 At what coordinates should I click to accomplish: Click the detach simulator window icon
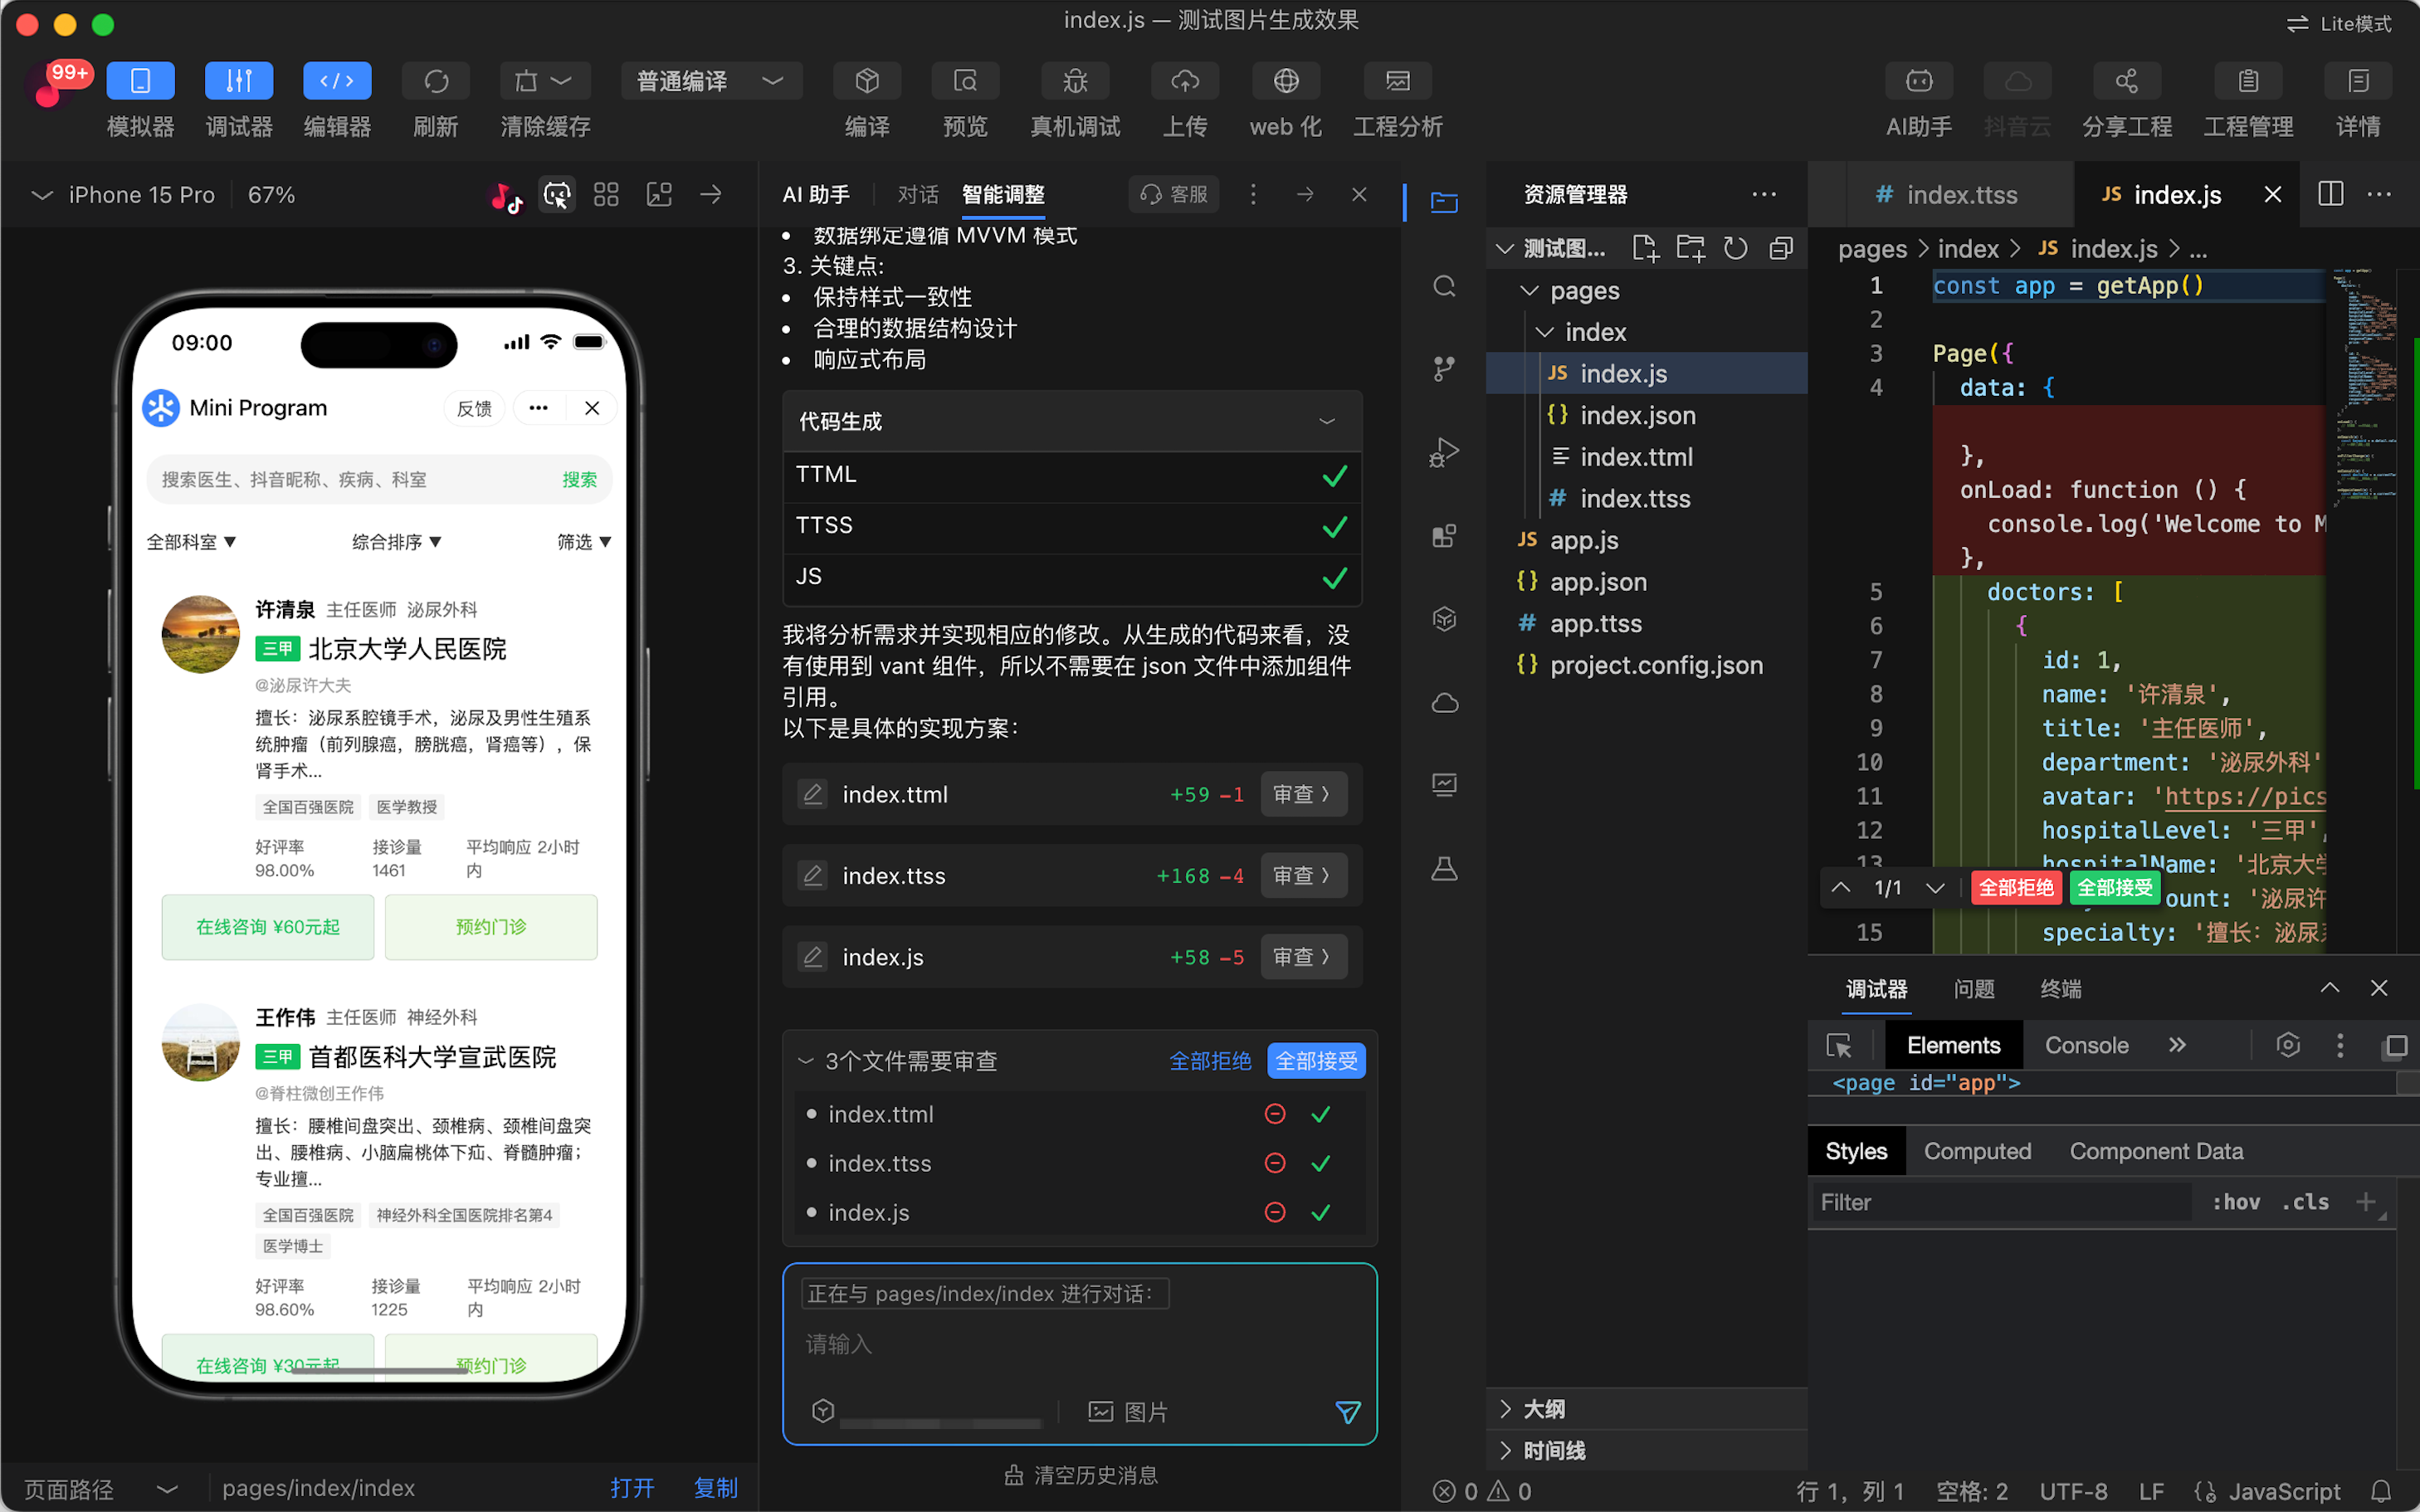click(659, 195)
